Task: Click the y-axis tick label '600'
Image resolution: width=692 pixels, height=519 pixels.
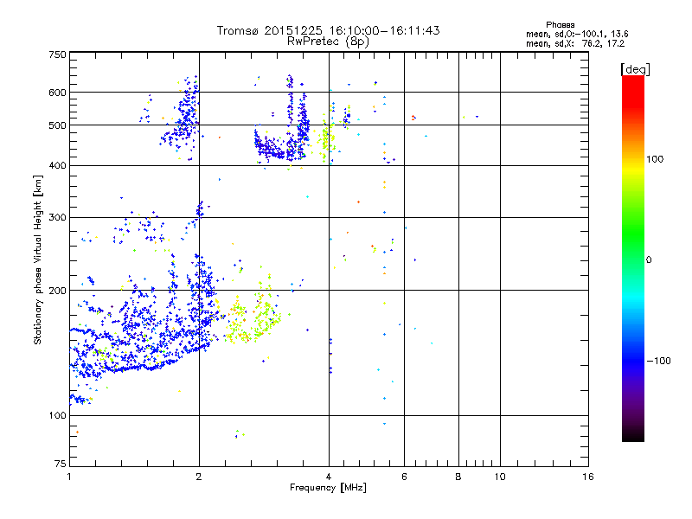Action: click(x=58, y=93)
